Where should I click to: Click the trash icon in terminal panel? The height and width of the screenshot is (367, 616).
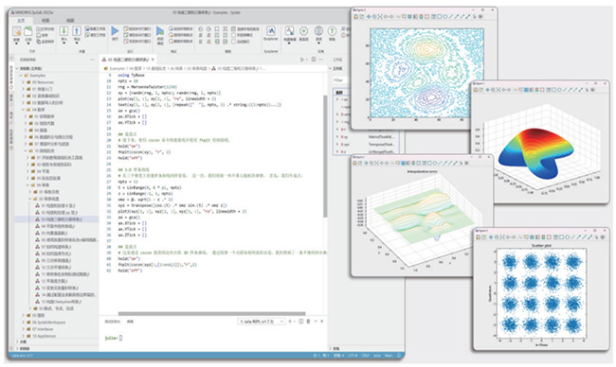click(308, 322)
